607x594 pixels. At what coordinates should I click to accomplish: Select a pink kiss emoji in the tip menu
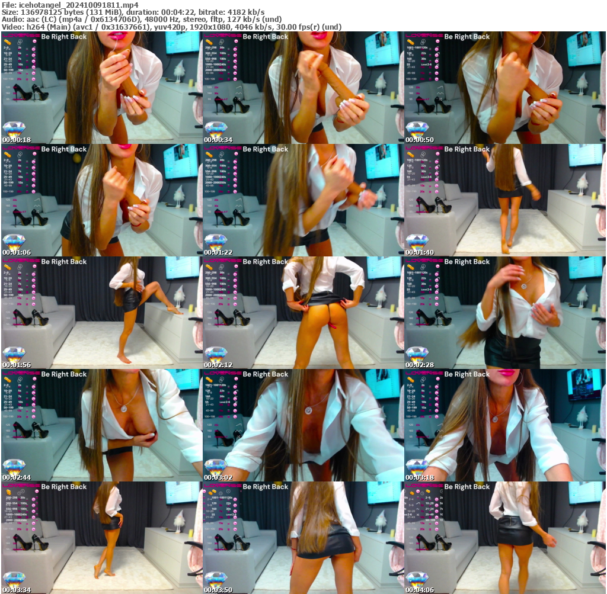[x=437, y=49]
